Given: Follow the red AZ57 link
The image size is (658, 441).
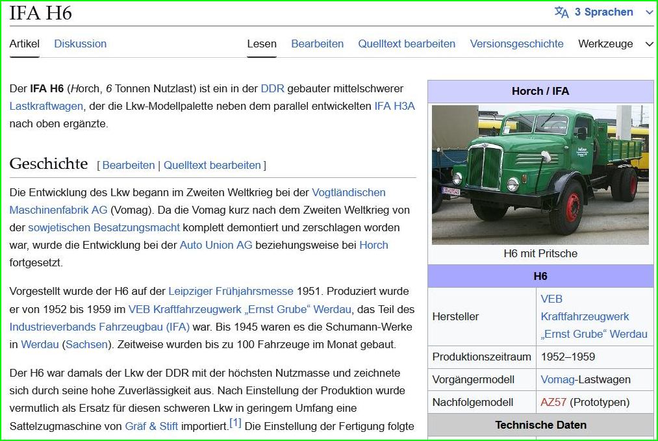Looking at the screenshot, I should [x=553, y=402].
